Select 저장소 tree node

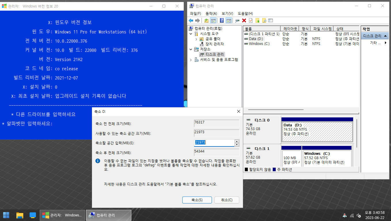(205, 49)
